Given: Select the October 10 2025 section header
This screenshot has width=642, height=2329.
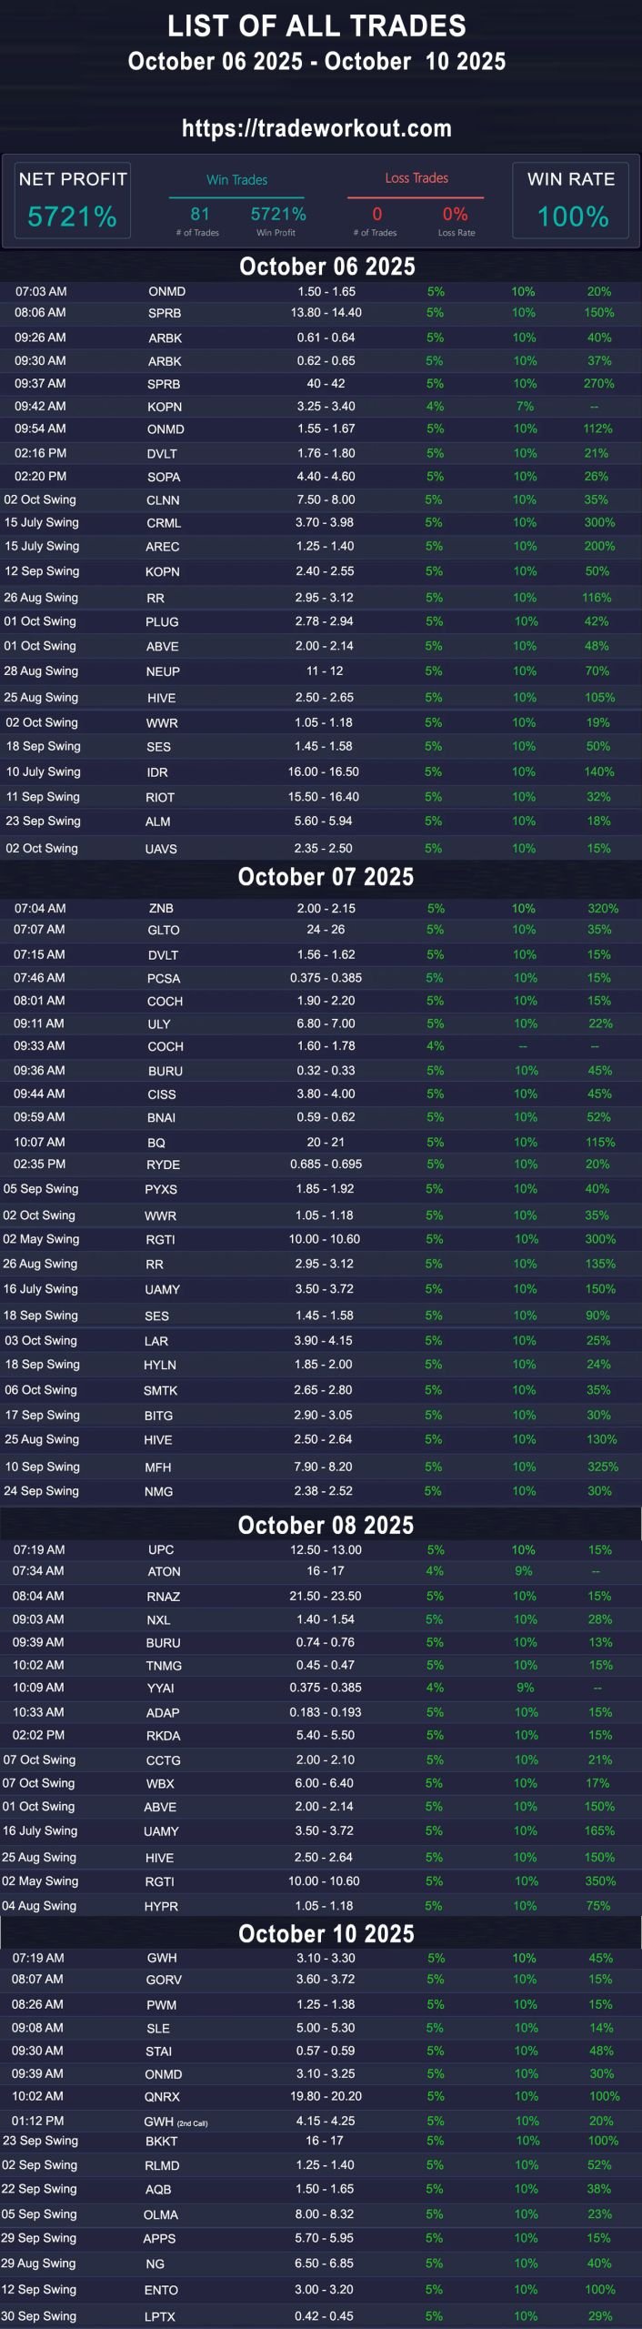Looking at the screenshot, I should click(326, 1933).
